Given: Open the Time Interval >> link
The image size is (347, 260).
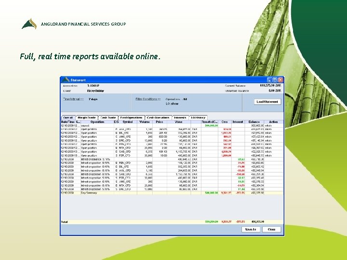Looking at the screenshot, I should coord(73,99).
